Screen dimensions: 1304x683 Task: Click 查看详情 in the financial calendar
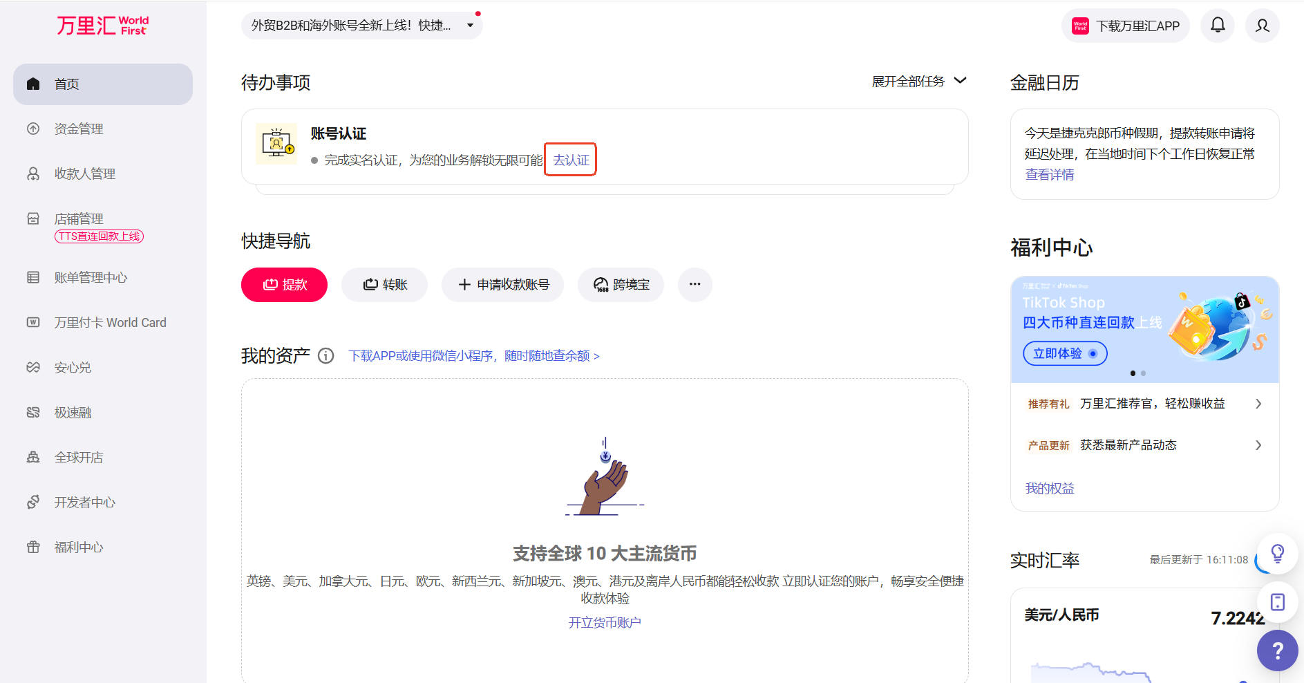pos(1049,175)
